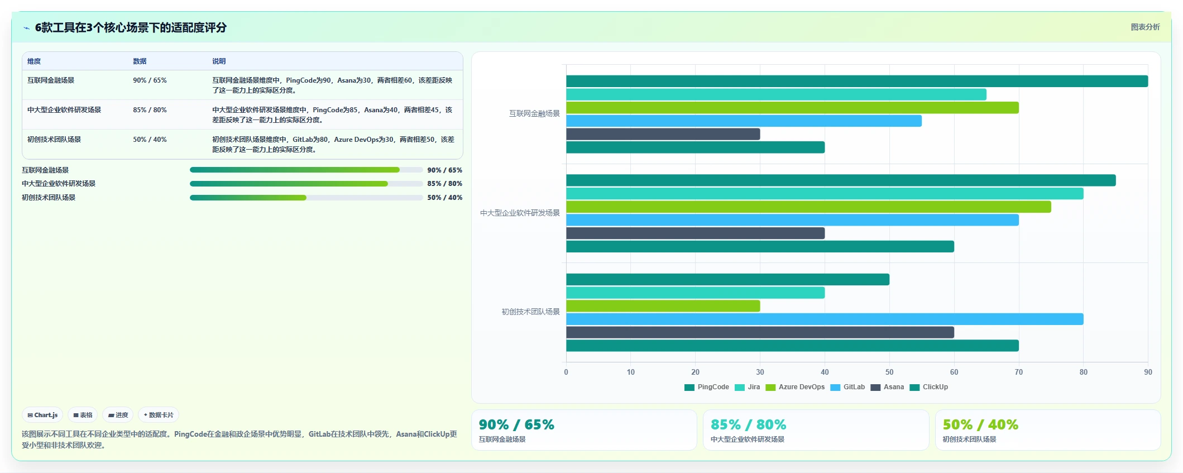Click the x-axis tick label 90
This screenshot has width=1183, height=473.
point(1148,372)
